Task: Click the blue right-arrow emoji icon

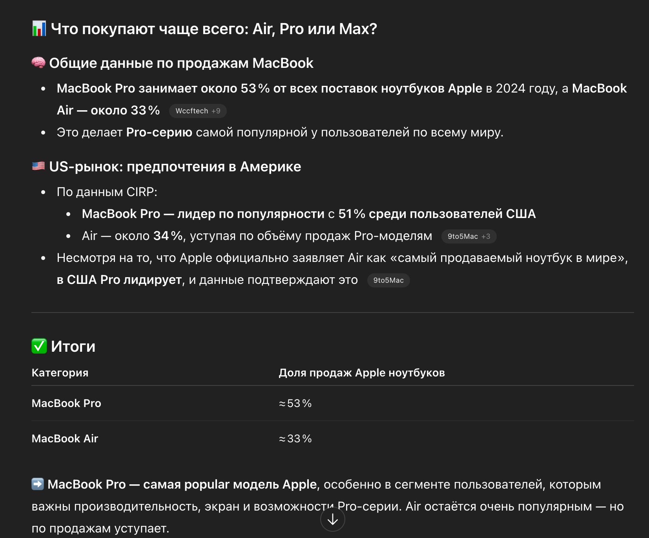Action: [x=38, y=484]
